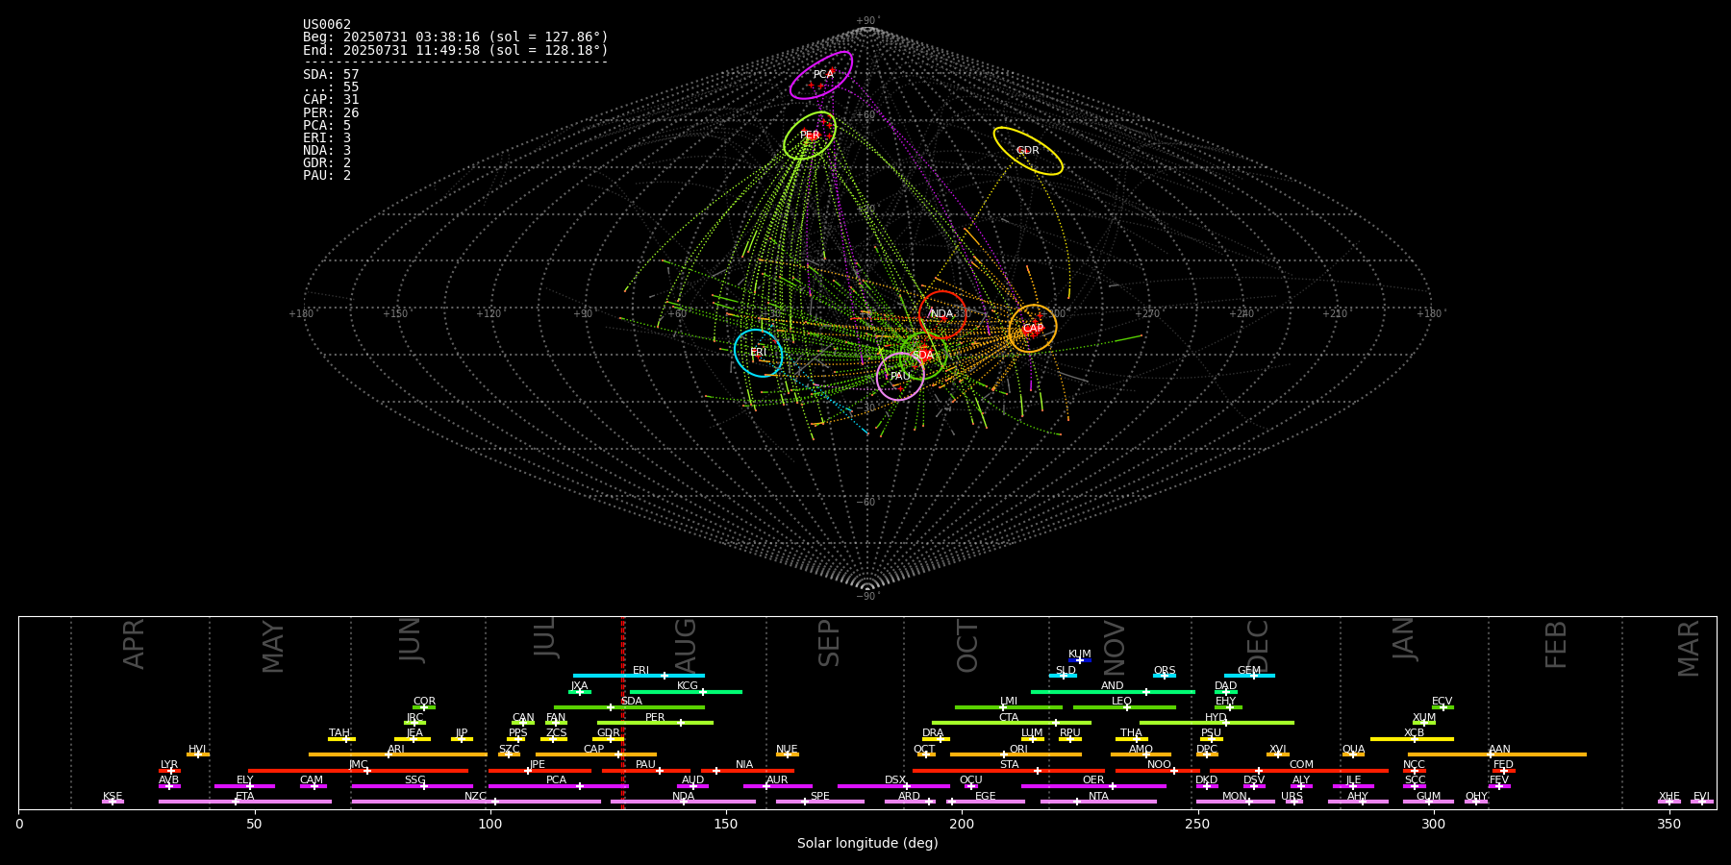This screenshot has width=1731, height=865.
Task: Click the APR month label
Action: pyautogui.click(x=134, y=644)
